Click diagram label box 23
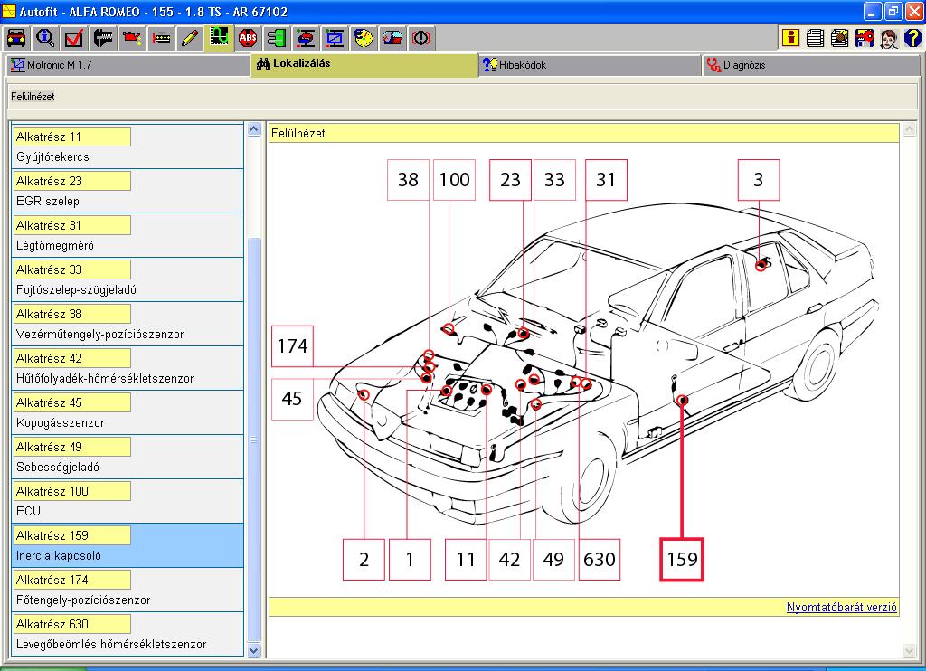This screenshot has height=671, width=926. tap(510, 180)
